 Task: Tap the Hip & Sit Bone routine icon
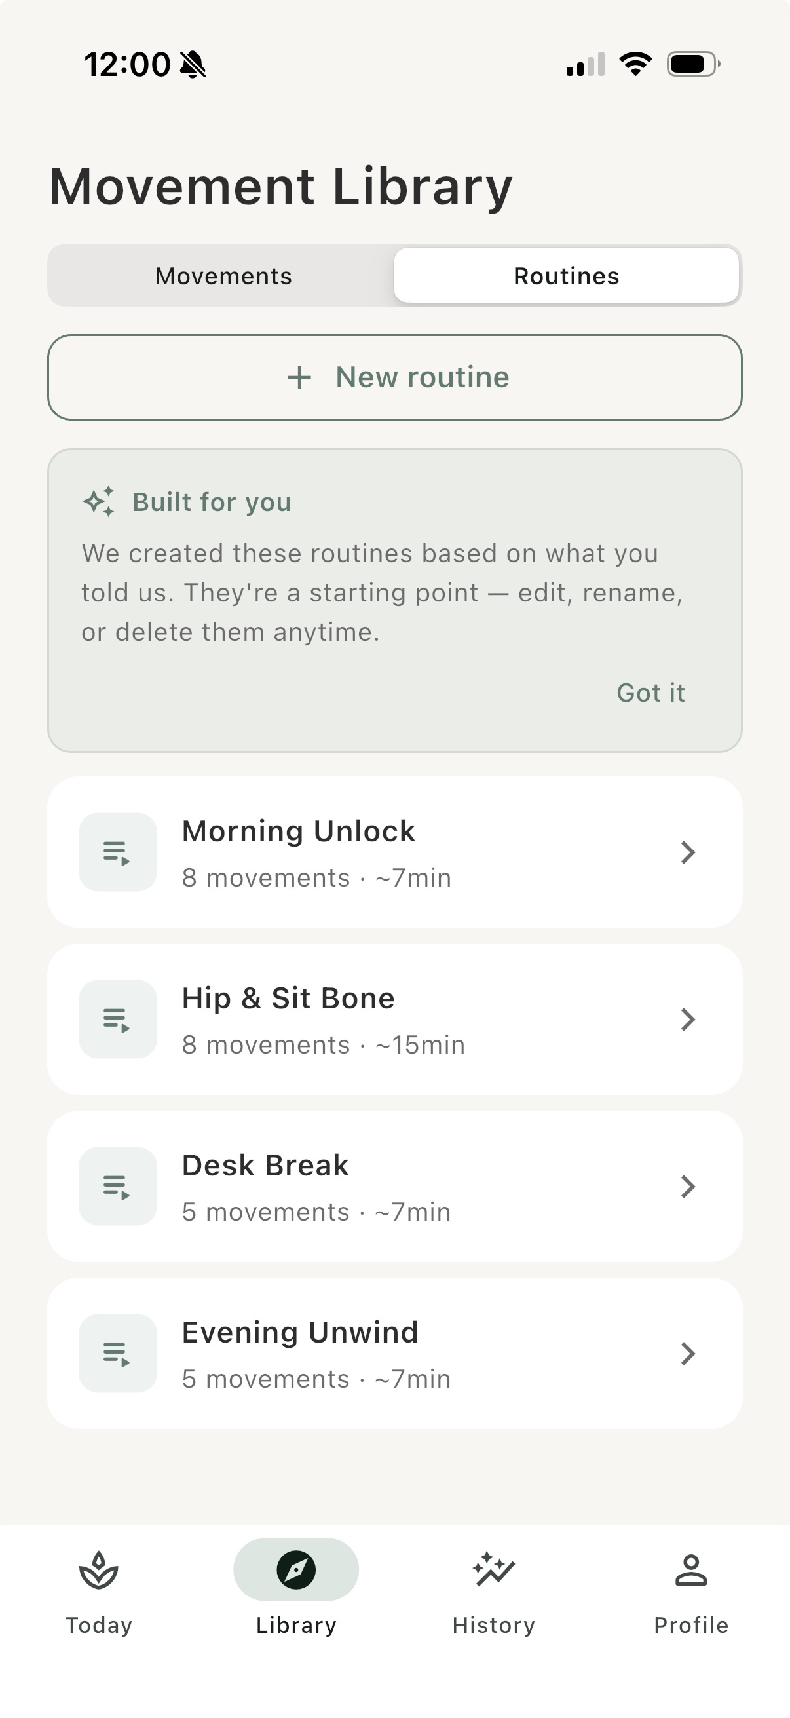pos(117,1019)
